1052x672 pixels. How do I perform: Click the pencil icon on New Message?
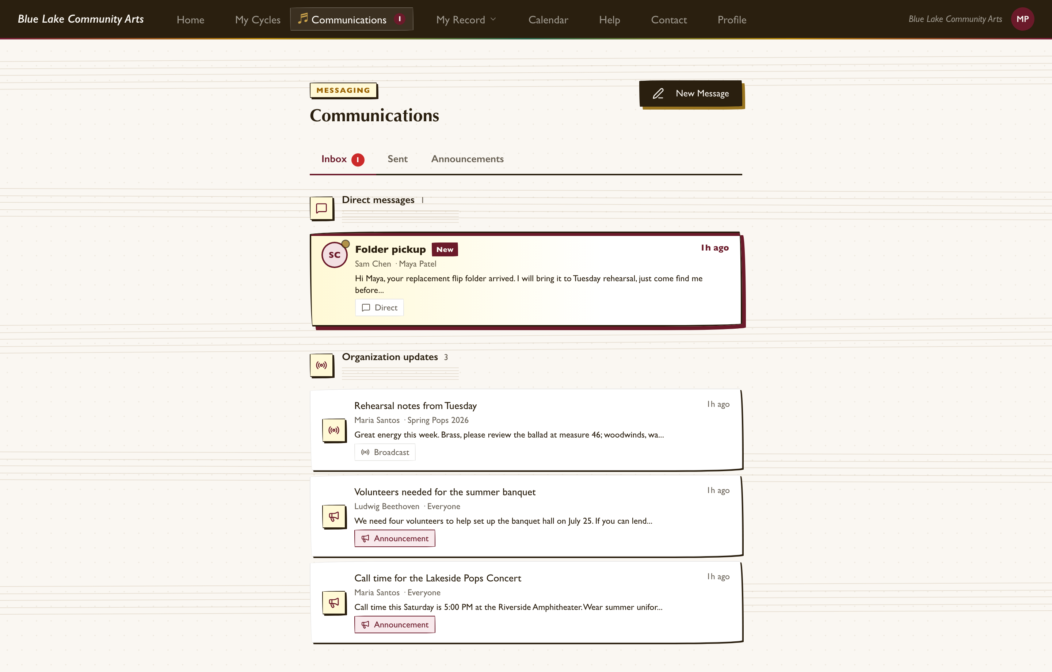coord(658,93)
